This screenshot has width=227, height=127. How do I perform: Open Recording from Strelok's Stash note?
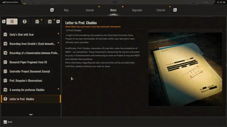[x=31, y=44]
